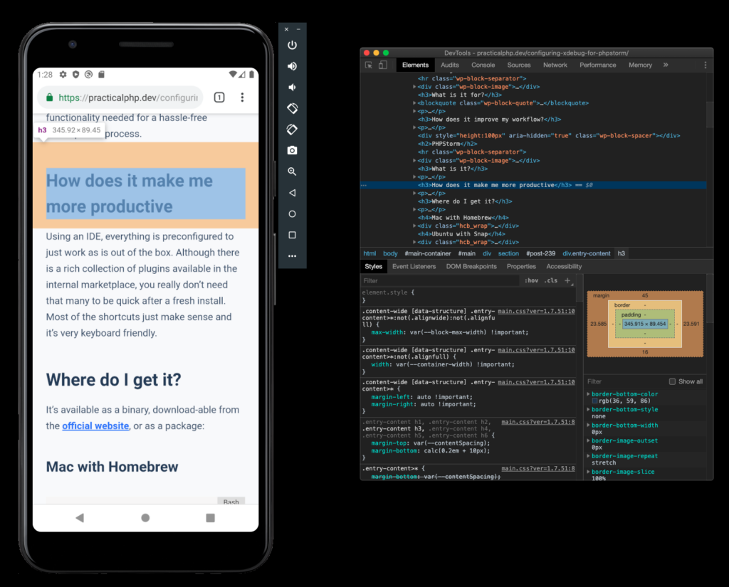729x587 pixels.
Task: Click the main.css link beside max-width rule
Action: [536, 311]
